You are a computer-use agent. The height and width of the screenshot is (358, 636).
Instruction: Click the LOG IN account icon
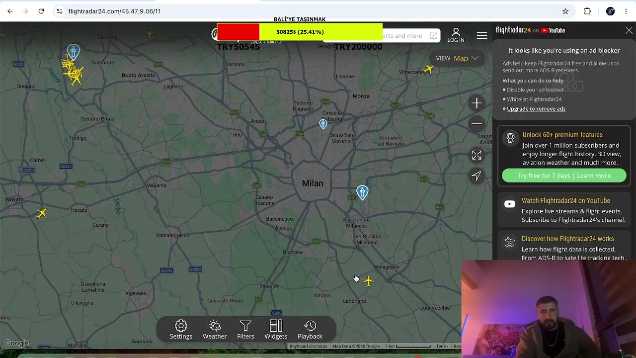pyautogui.click(x=456, y=35)
